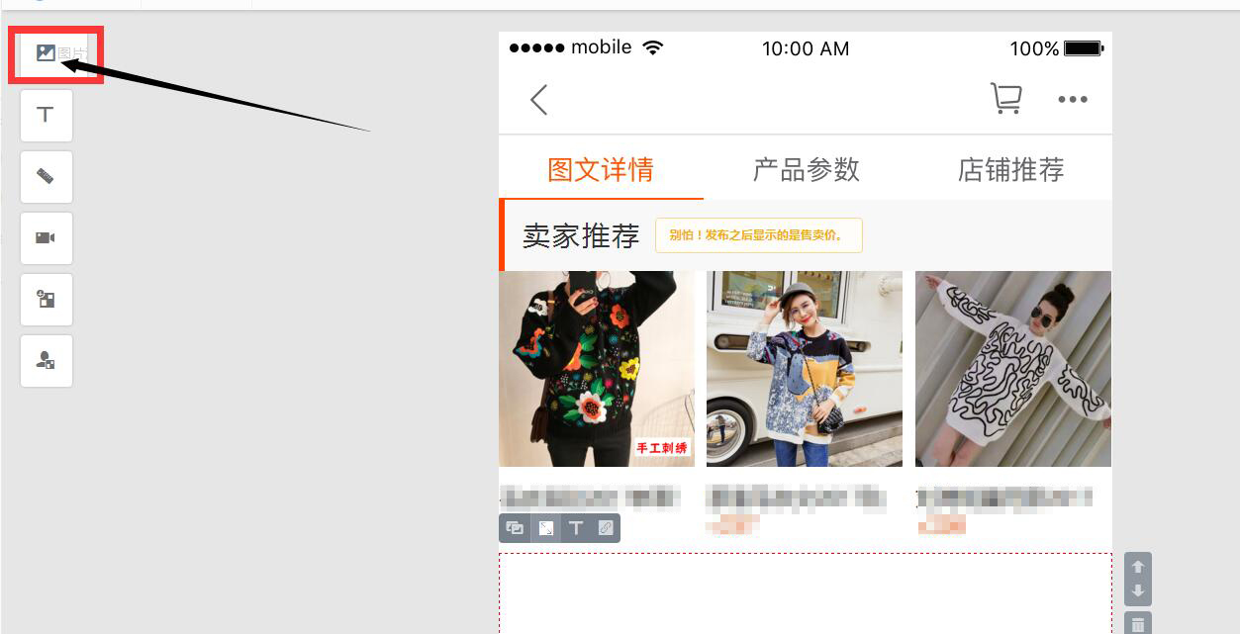Click the resize-image icon in the floating toolbar

click(545, 528)
